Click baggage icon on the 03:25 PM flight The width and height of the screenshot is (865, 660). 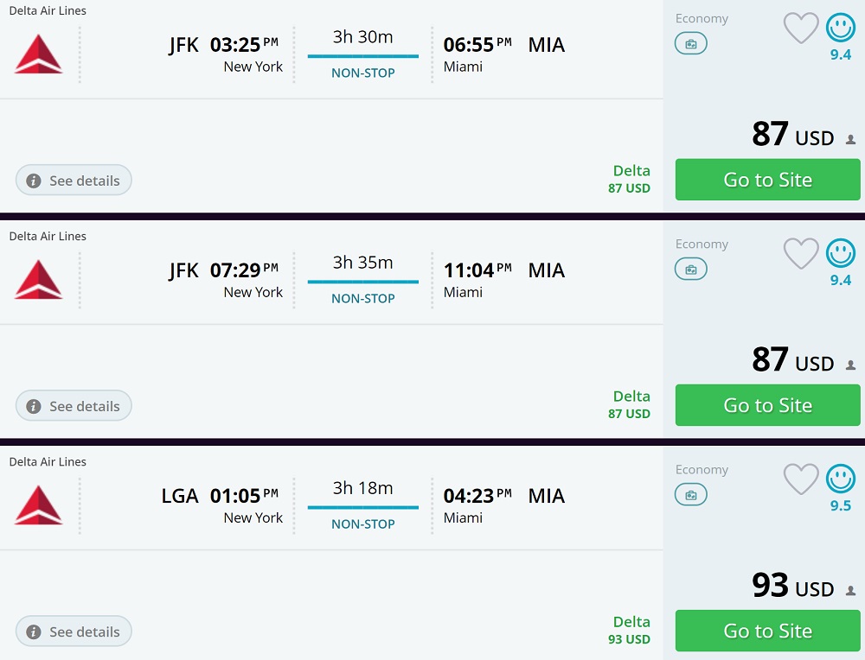click(690, 44)
